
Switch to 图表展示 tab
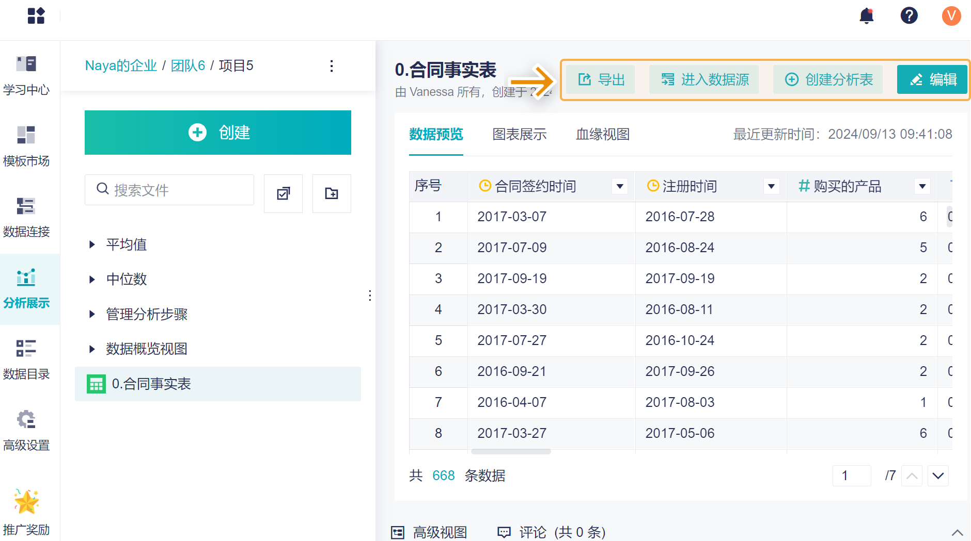[520, 135]
